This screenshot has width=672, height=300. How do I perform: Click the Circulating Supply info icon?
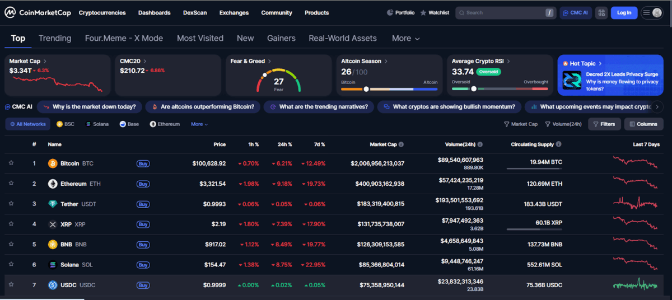[x=559, y=144]
